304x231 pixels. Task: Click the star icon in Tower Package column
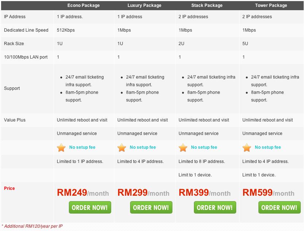click(x=247, y=148)
